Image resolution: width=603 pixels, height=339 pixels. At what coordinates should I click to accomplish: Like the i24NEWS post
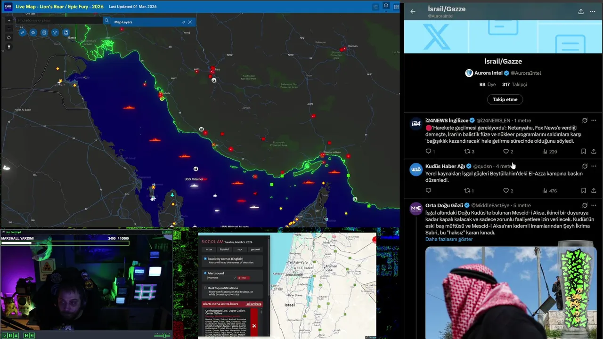(506, 151)
